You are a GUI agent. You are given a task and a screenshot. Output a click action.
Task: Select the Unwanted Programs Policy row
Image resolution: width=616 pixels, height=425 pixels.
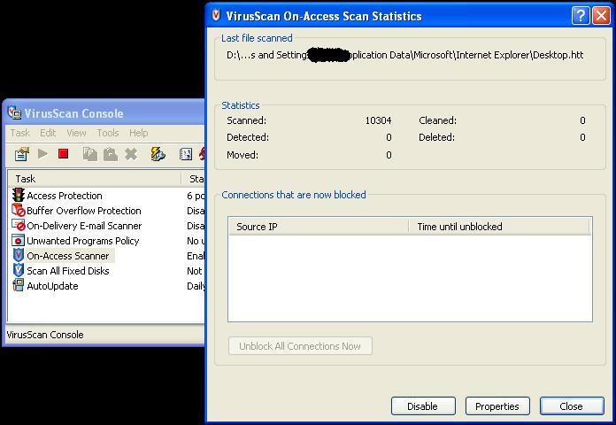[x=106, y=241]
